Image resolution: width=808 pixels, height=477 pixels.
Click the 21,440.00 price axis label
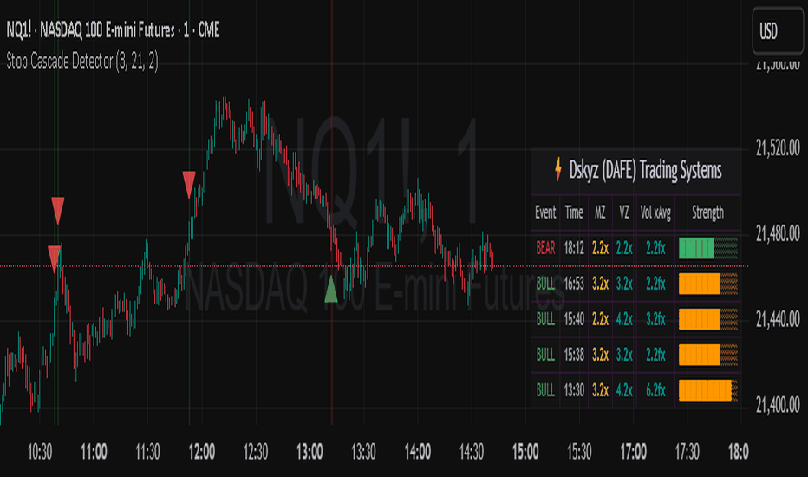pos(778,320)
